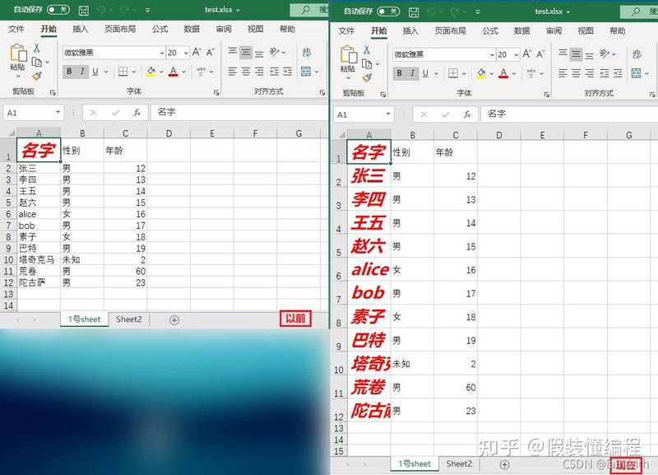Toggle AutoSave switch in right window
The height and width of the screenshot is (475, 658).
388,11
